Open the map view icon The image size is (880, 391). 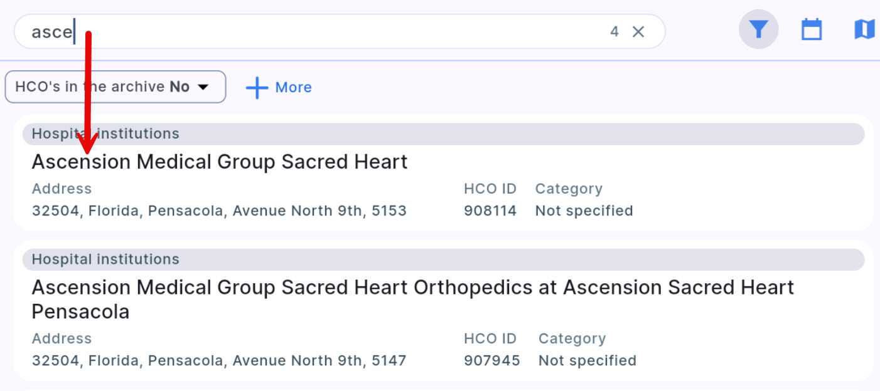(x=864, y=29)
